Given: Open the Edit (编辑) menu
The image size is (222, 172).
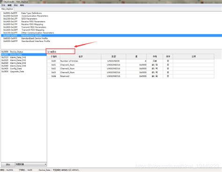Looking at the screenshot, I should click(9, 5).
